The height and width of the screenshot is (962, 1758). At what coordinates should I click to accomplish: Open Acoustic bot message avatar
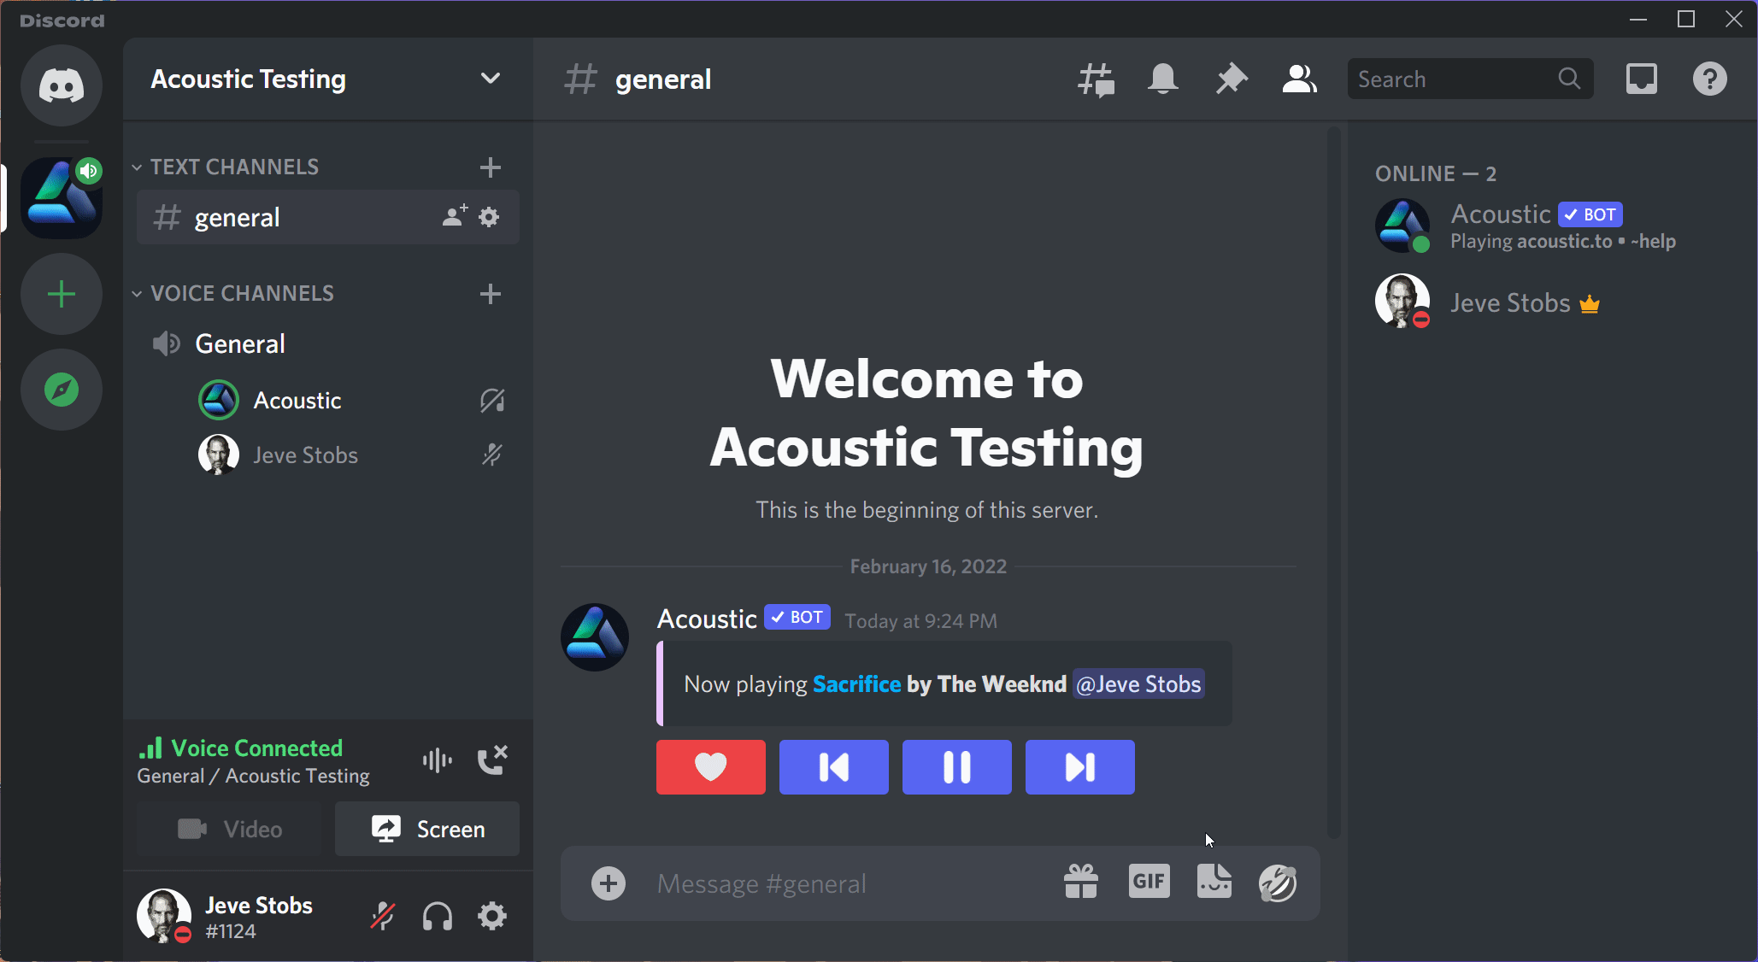595,637
